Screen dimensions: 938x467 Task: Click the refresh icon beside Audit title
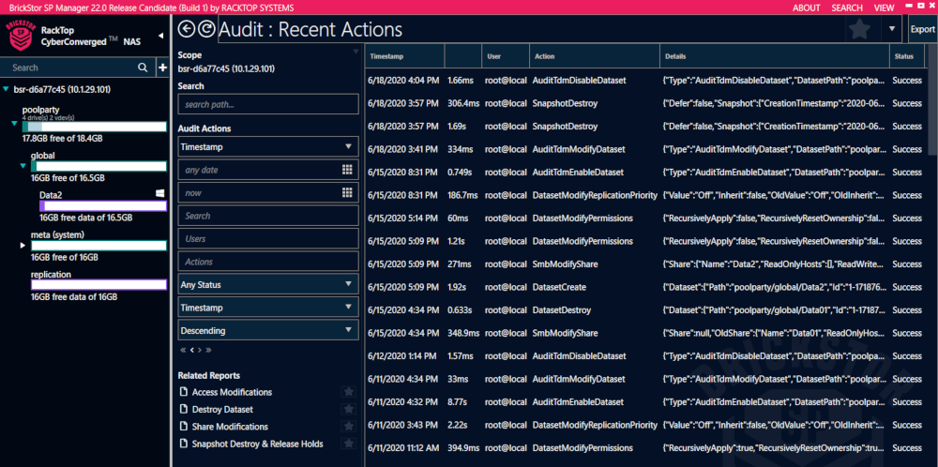[x=205, y=29]
